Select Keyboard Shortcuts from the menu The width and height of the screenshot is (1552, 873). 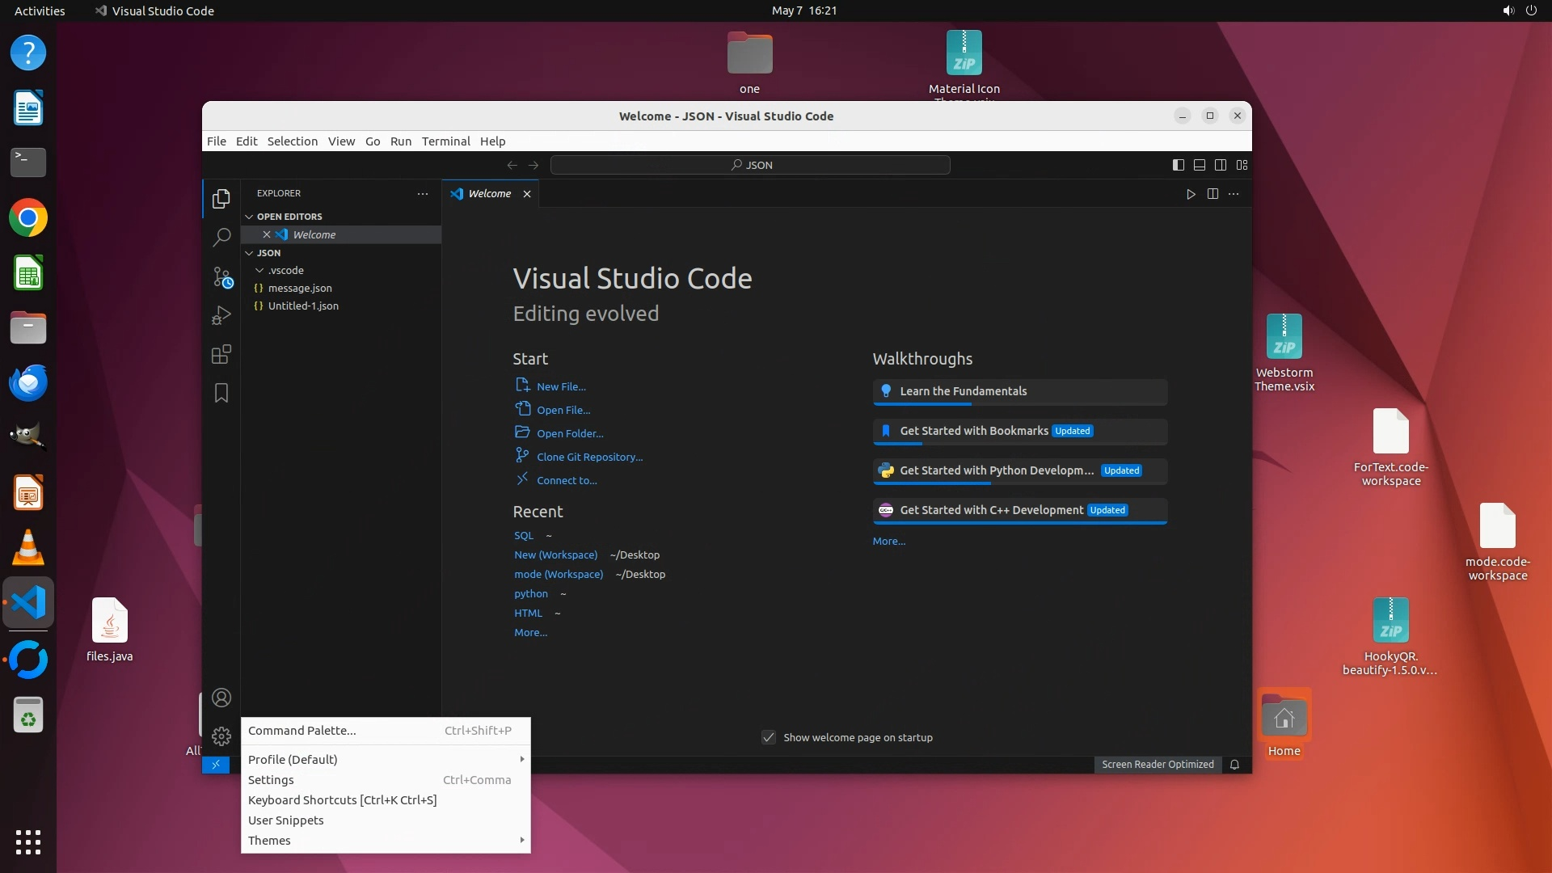pos(342,800)
